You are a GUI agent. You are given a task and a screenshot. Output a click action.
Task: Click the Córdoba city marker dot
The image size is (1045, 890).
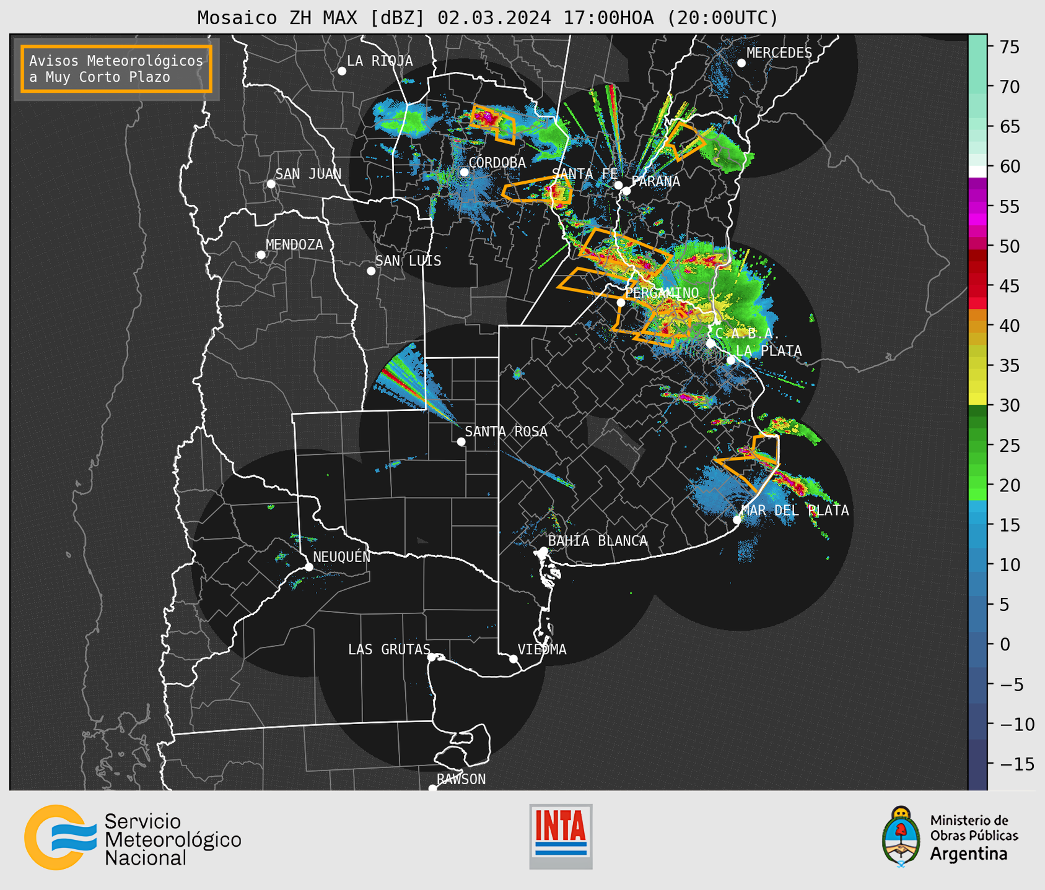click(464, 172)
